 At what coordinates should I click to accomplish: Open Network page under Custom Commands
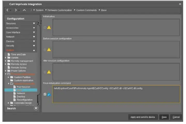click(21, 93)
